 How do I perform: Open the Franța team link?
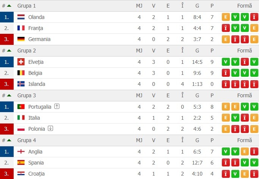point(36,28)
